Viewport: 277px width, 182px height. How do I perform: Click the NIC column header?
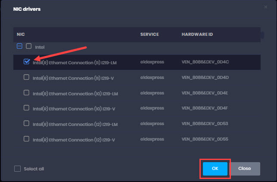[21, 34]
